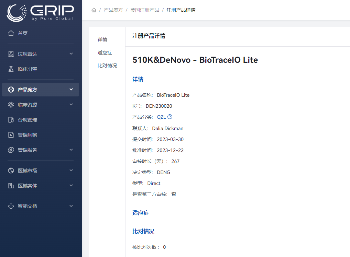Screen dimensions: 350x257
Task: Open the 法规雷达 menu label
Action: click(x=28, y=54)
